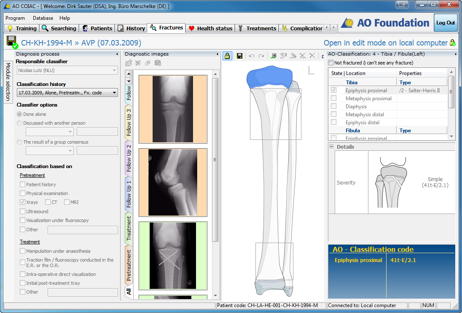Open the Treatments tab
This screenshot has height=313, width=462.
(257, 28)
